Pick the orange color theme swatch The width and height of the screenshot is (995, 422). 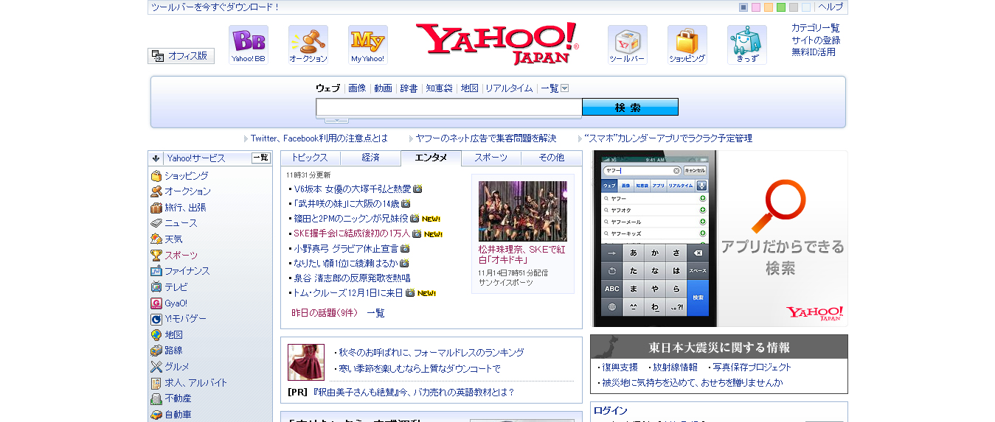[769, 7]
